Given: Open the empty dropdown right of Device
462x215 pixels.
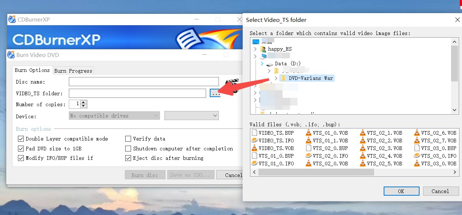Looking at the screenshot, I should (x=191, y=116).
